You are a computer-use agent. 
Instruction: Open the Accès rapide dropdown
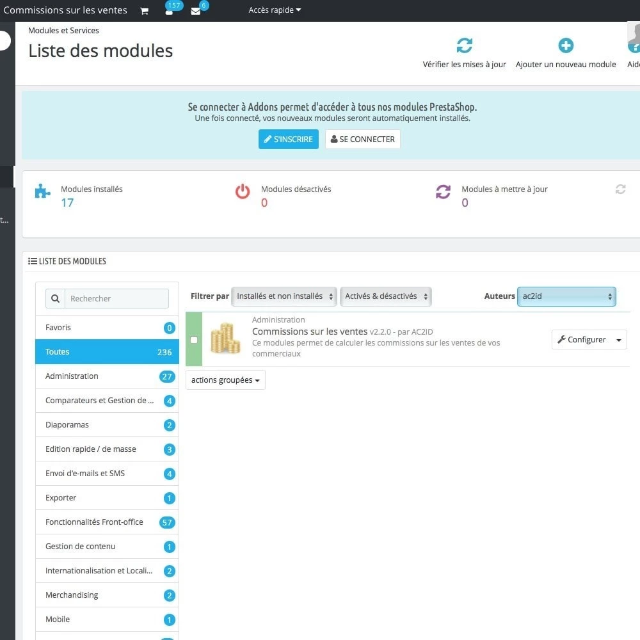(275, 10)
